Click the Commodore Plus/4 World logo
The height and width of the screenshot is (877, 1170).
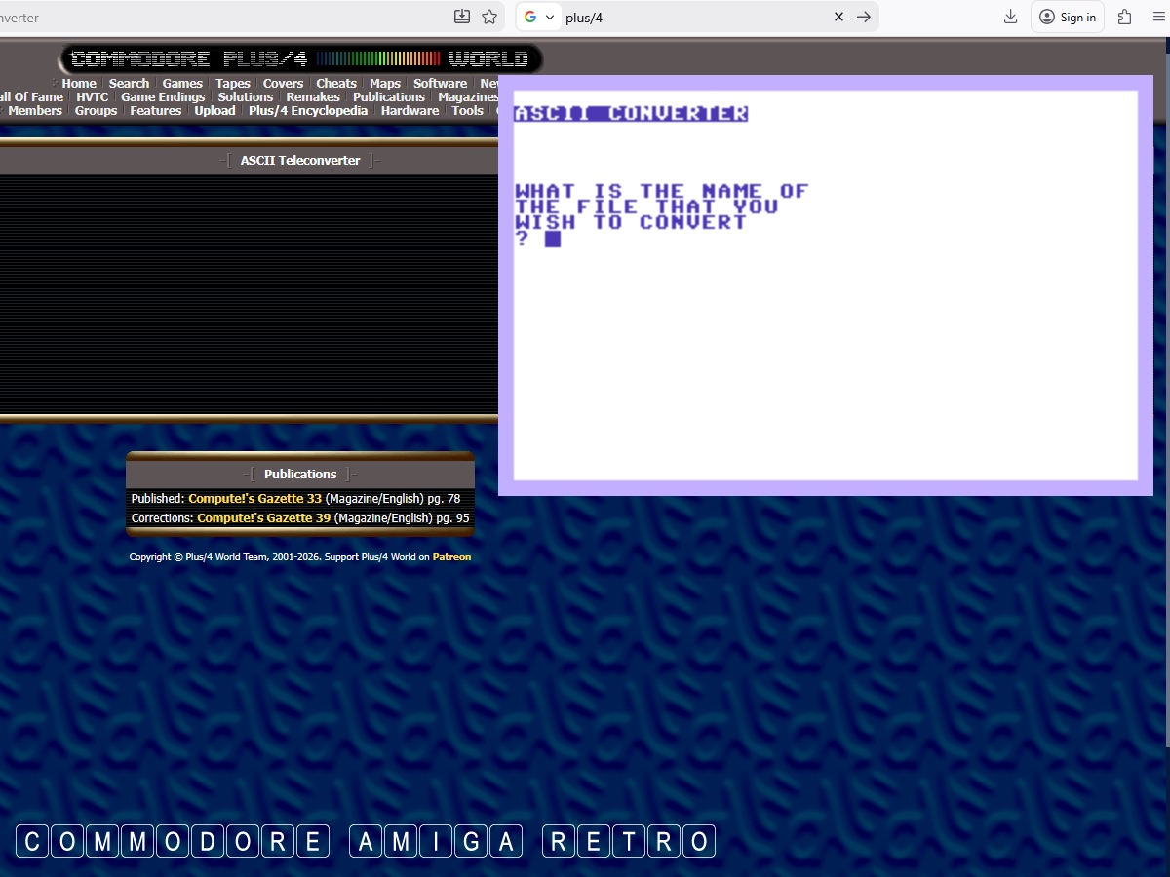click(x=300, y=59)
